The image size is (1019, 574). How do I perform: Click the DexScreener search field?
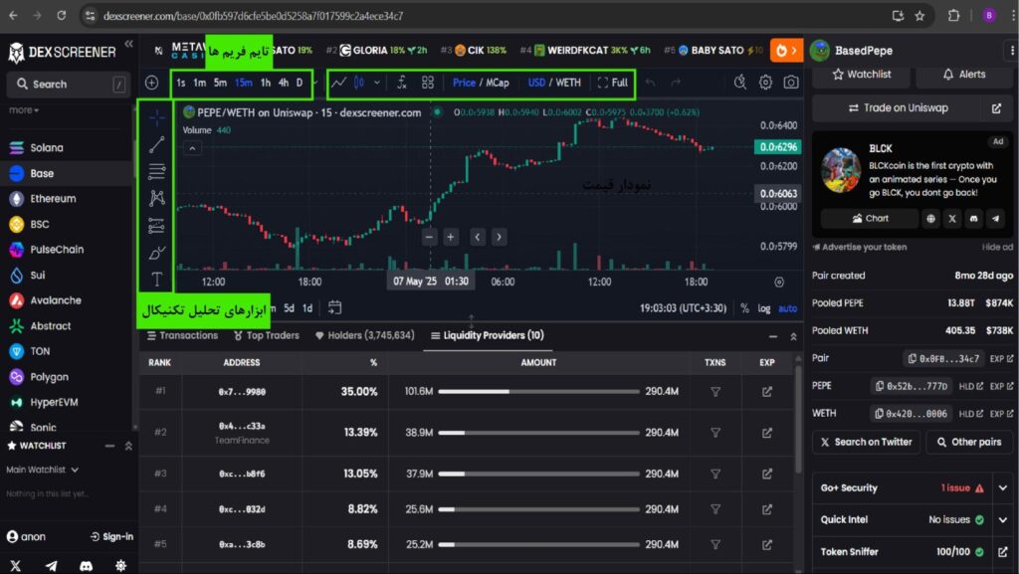point(69,85)
